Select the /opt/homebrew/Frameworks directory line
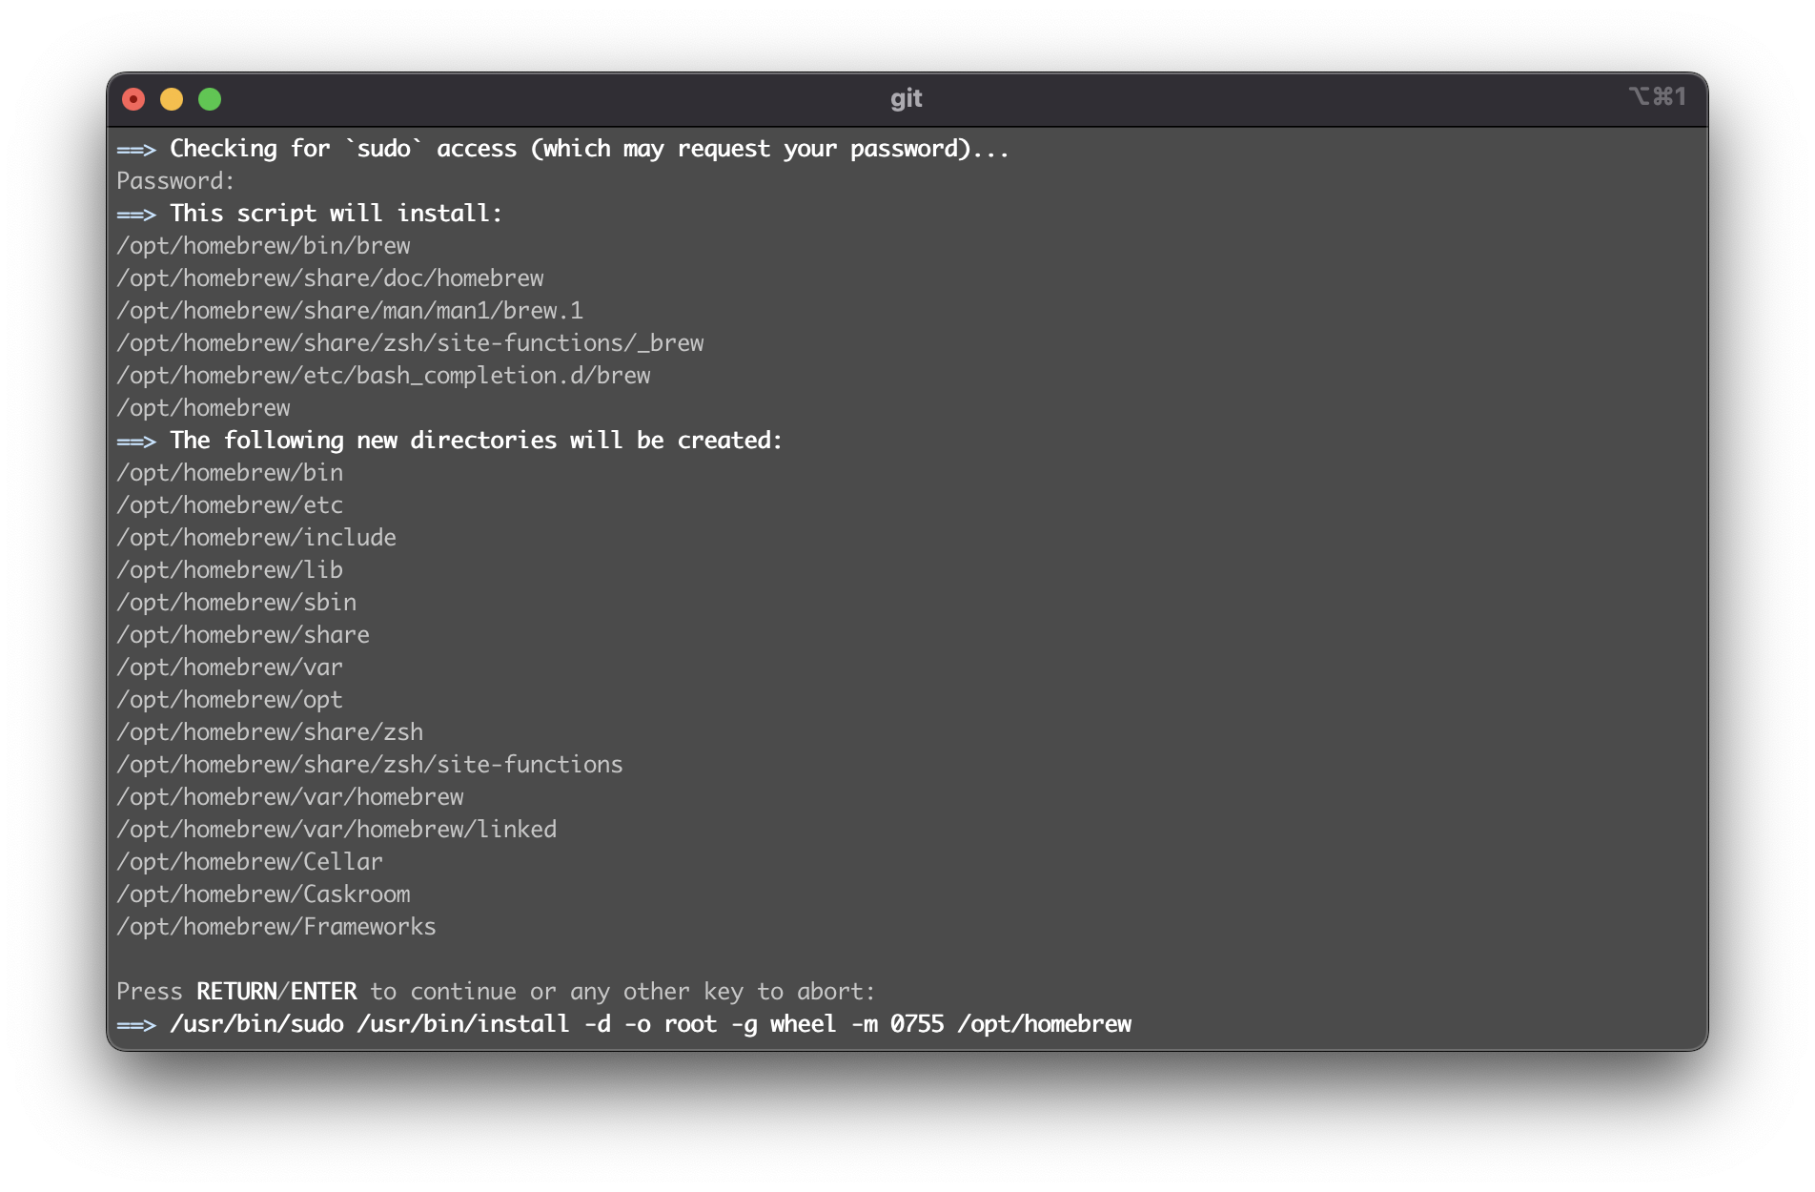1815x1192 pixels. pyautogui.click(x=276, y=926)
